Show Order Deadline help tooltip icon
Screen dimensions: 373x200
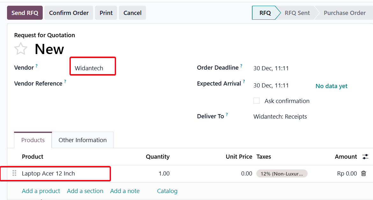[x=241, y=66]
